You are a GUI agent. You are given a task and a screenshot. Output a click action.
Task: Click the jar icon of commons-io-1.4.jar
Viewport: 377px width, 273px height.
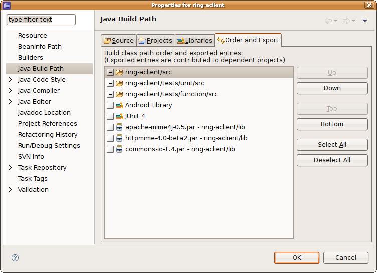coord(119,149)
